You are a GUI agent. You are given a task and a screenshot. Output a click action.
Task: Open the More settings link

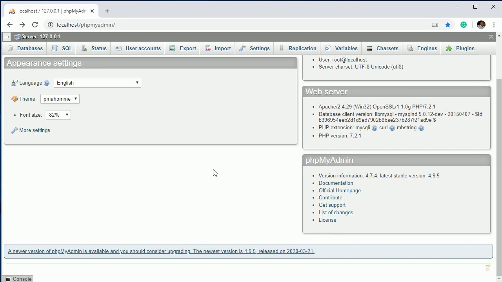[35, 130]
